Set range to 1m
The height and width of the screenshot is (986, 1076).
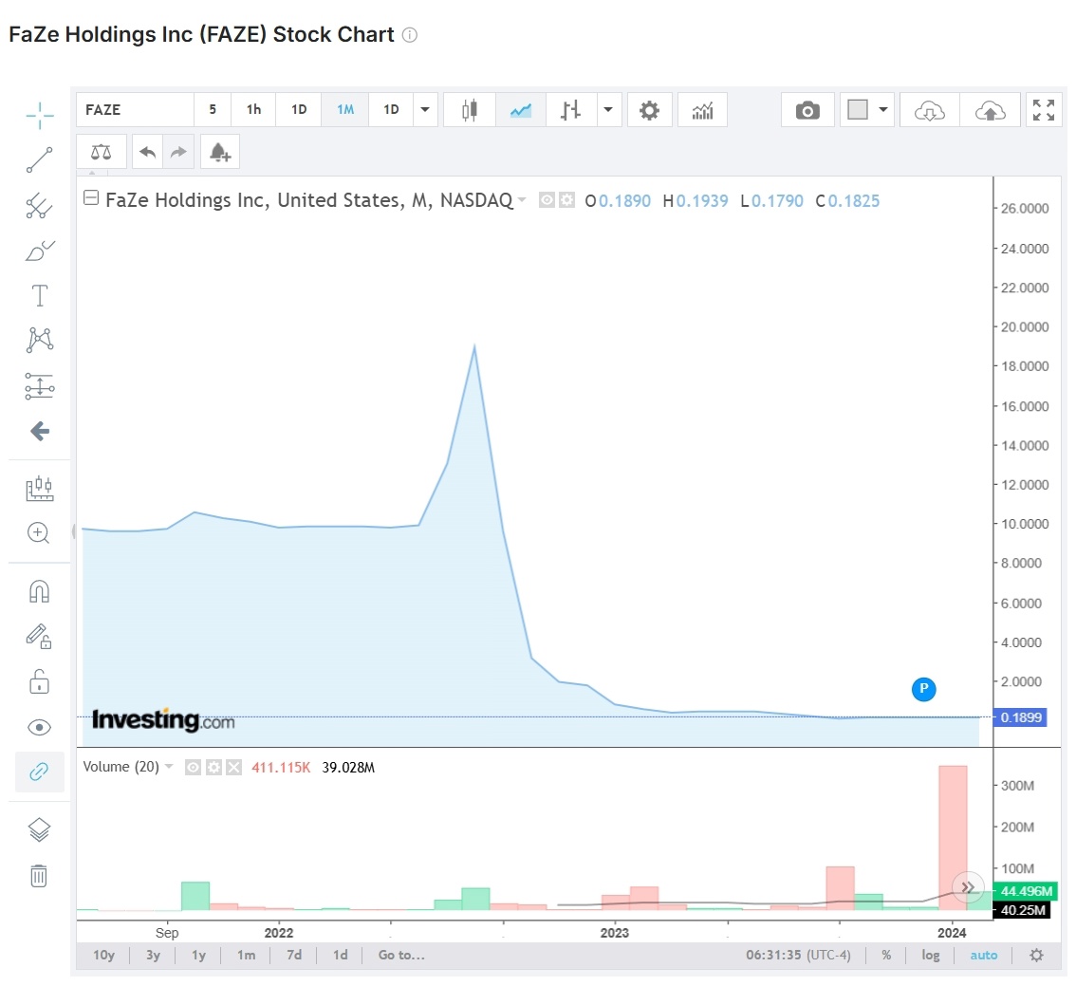[x=246, y=955]
